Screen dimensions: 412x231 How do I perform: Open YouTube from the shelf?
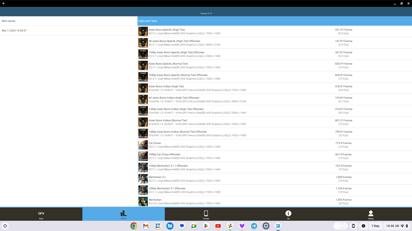point(218,226)
